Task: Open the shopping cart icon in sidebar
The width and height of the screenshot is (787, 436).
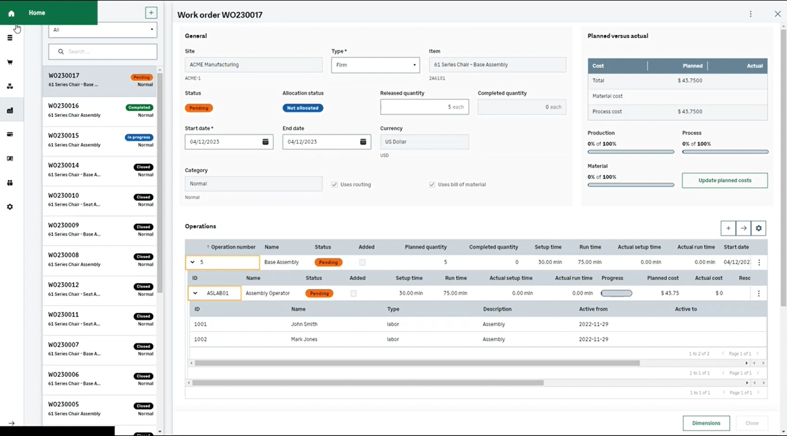Action: click(x=10, y=62)
